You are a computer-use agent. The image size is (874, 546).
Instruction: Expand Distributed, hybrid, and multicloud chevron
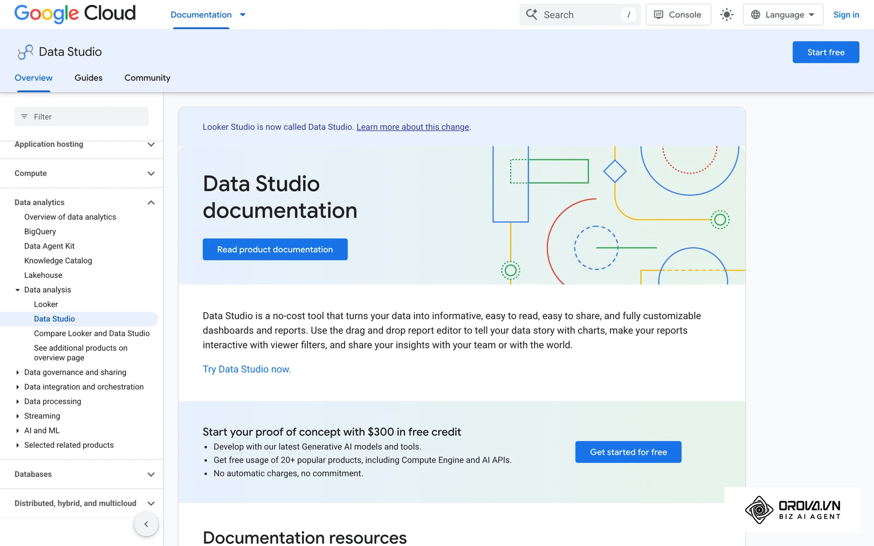[x=151, y=503]
